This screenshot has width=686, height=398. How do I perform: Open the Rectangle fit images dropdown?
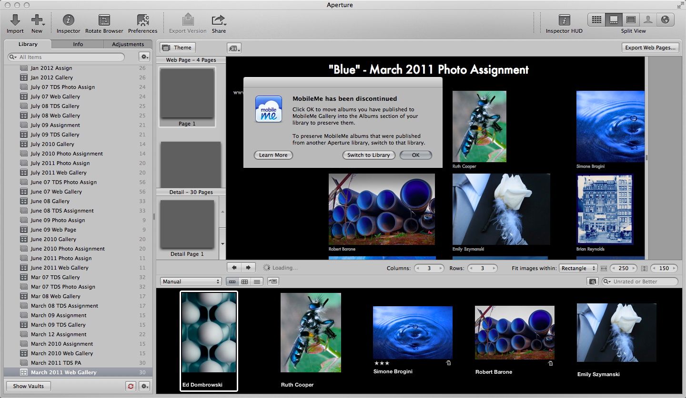point(578,268)
